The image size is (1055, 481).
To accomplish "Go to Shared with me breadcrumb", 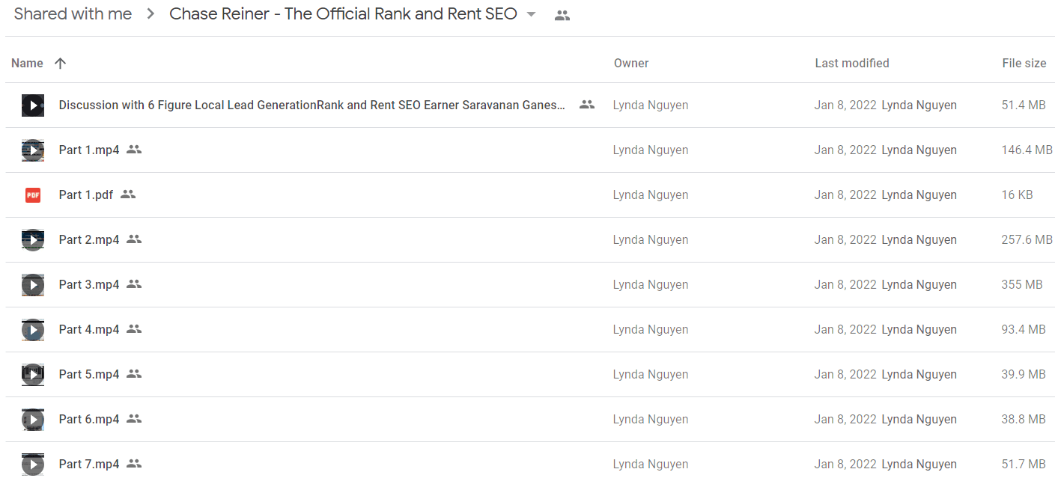I will [73, 13].
